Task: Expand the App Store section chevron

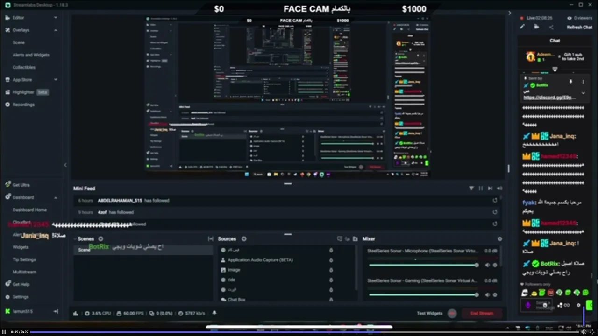Action: tap(56, 80)
